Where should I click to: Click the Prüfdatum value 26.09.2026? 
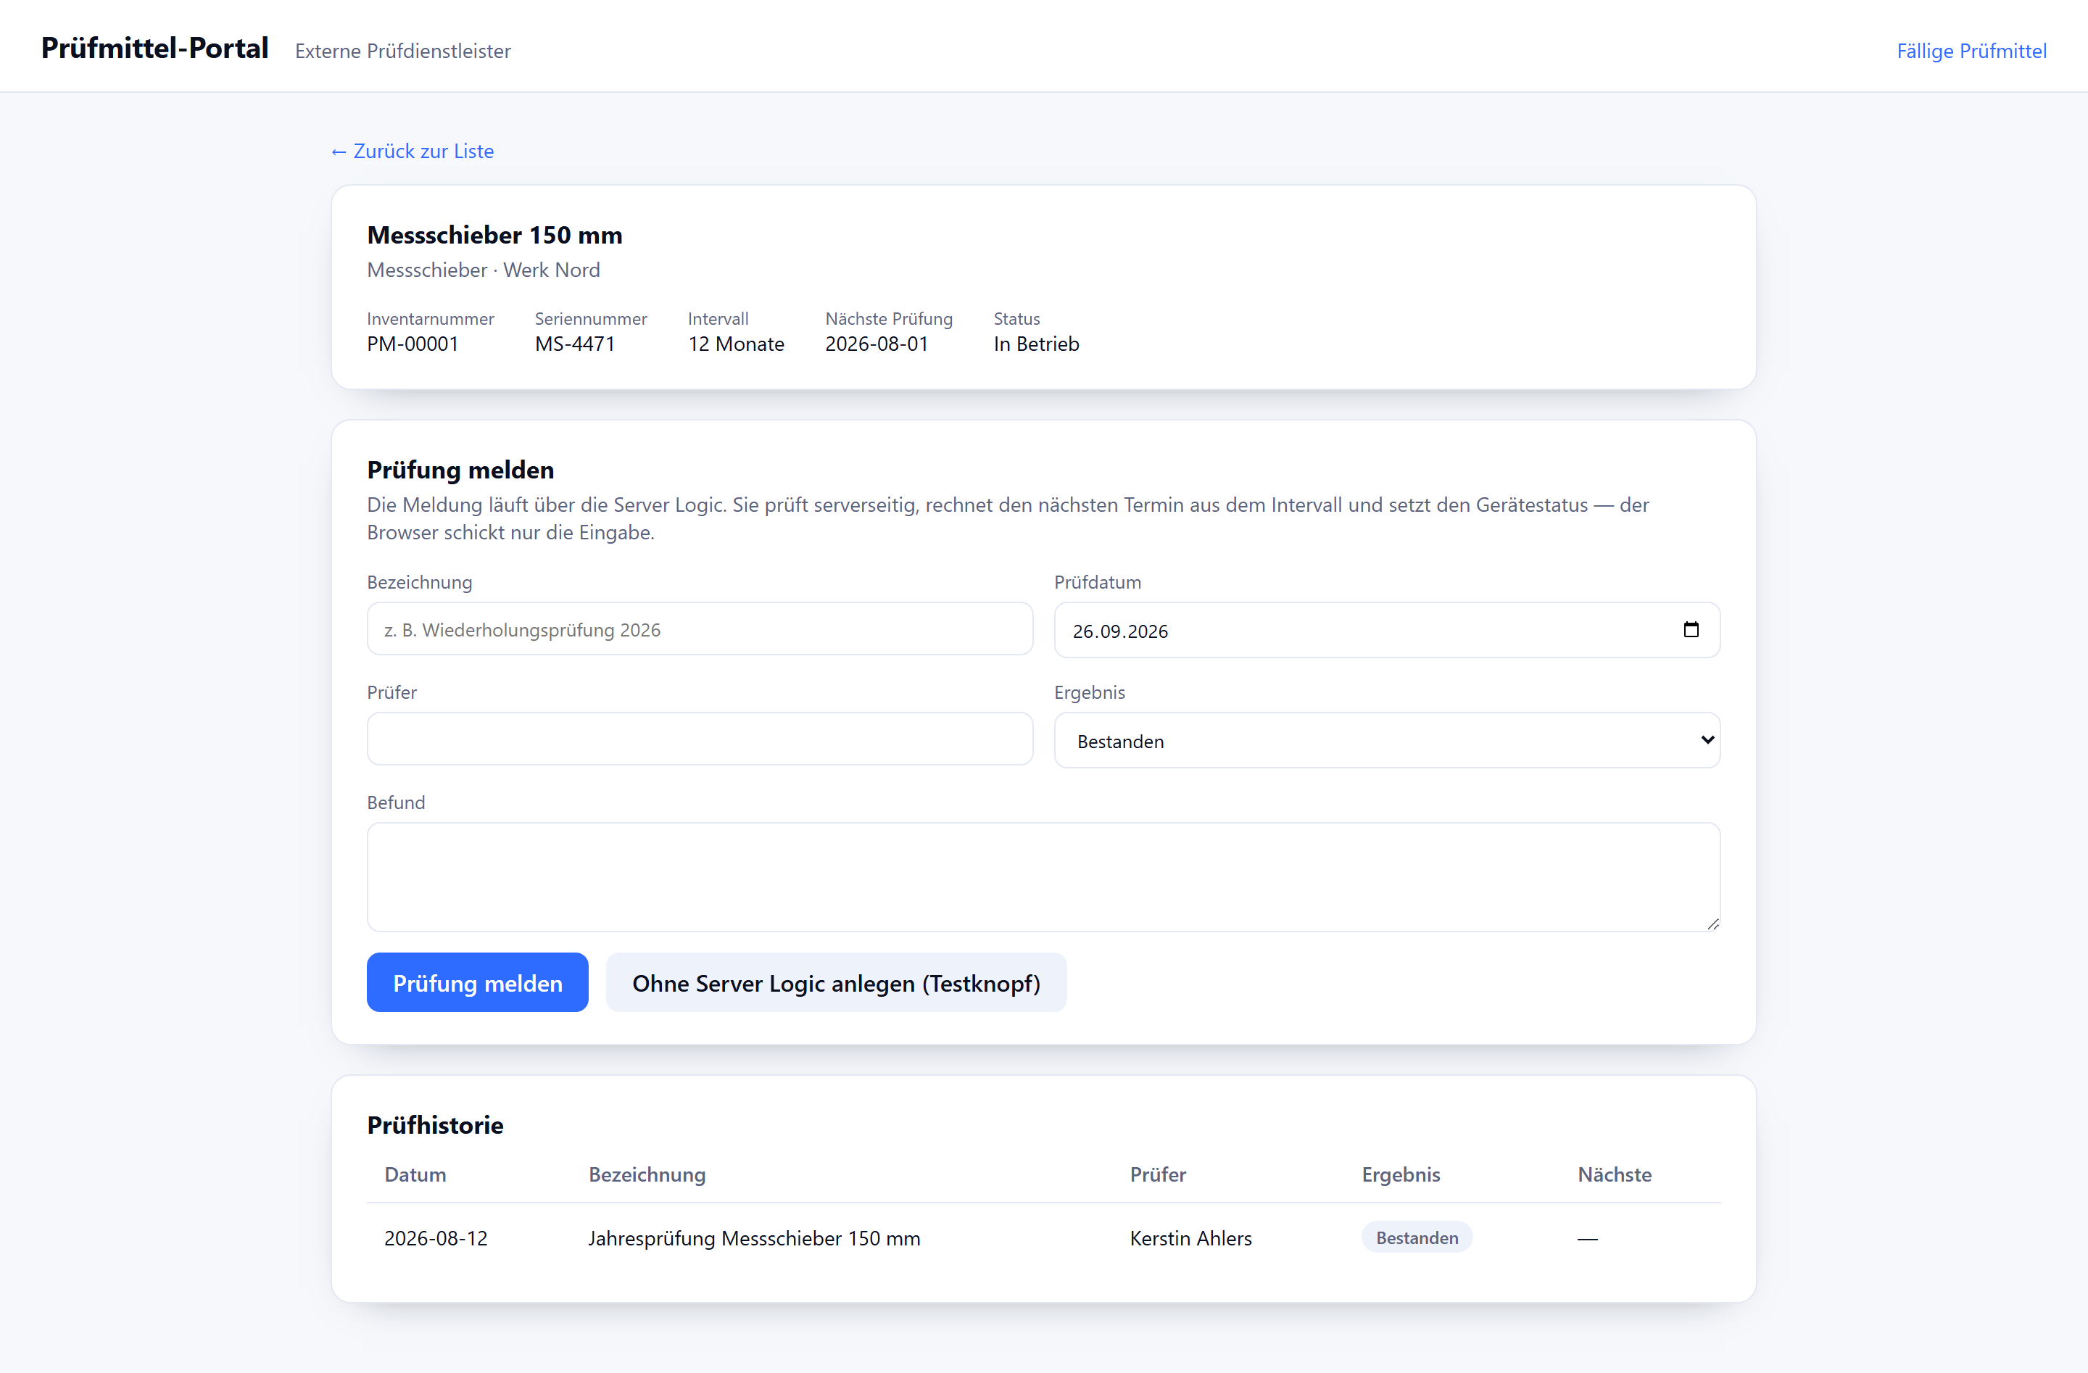1120,631
